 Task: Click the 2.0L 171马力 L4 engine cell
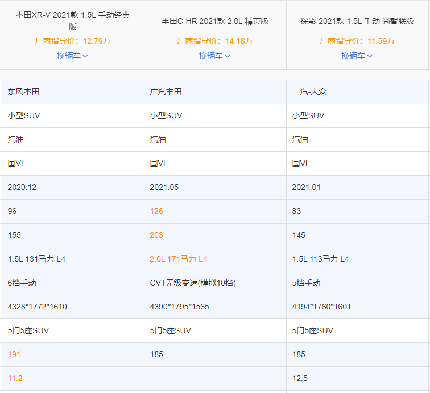click(215, 259)
